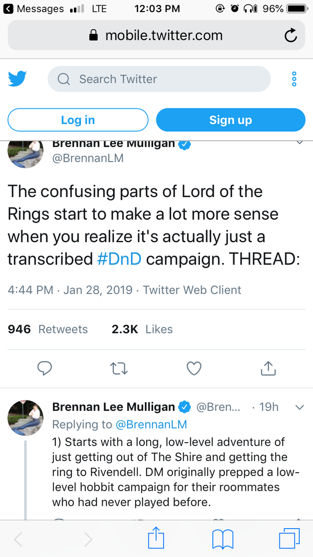Return to the Messages app
The image size is (313, 557).
click(x=35, y=9)
